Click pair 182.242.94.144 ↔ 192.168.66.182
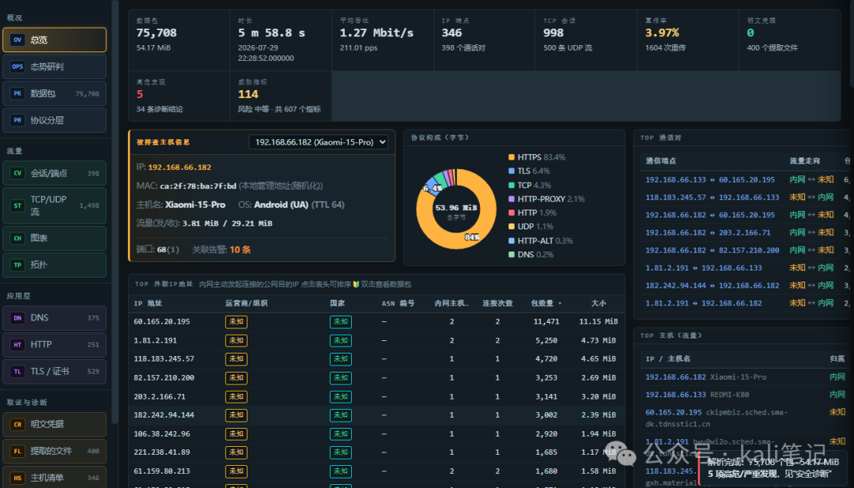This screenshot has height=488, width=854. coord(712,286)
